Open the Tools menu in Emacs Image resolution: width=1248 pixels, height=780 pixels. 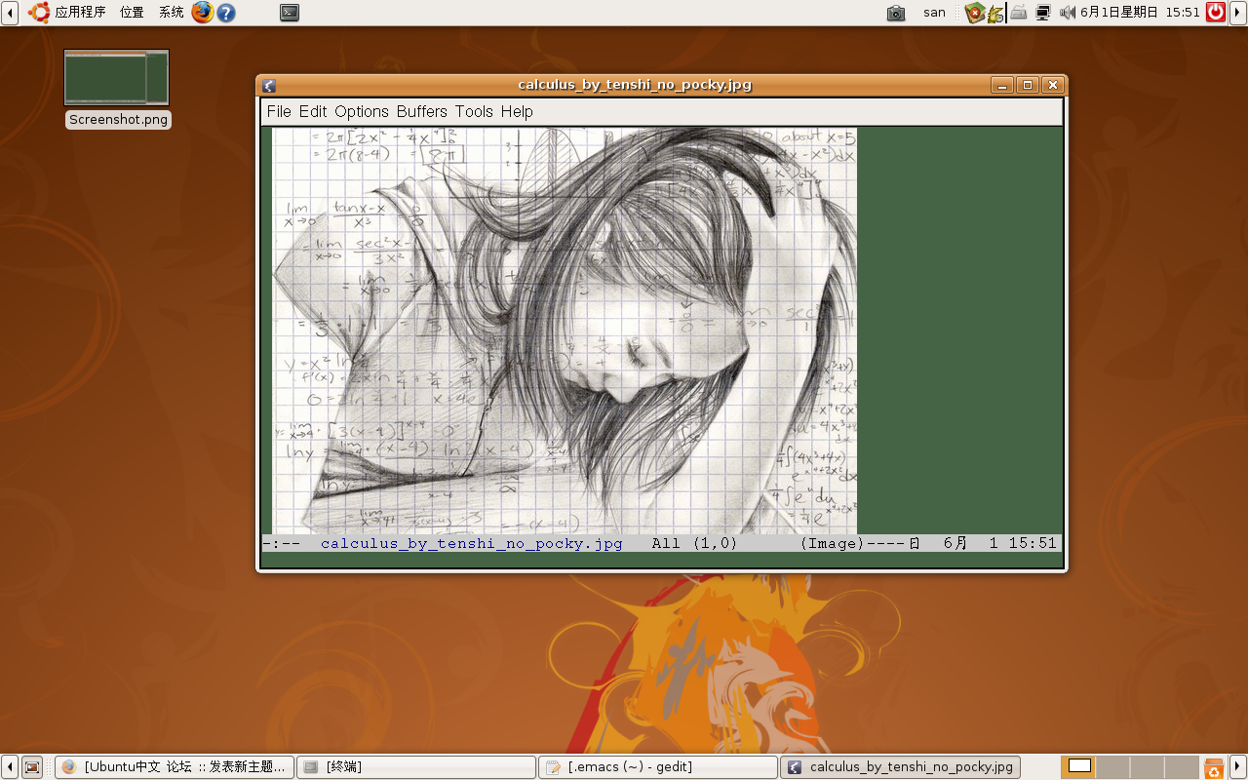(474, 111)
